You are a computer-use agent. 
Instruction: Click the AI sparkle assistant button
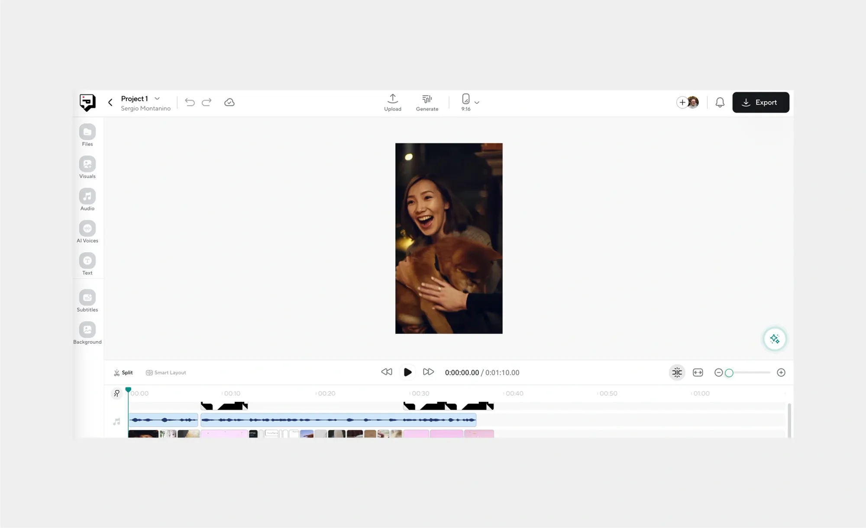pyautogui.click(x=775, y=339)
